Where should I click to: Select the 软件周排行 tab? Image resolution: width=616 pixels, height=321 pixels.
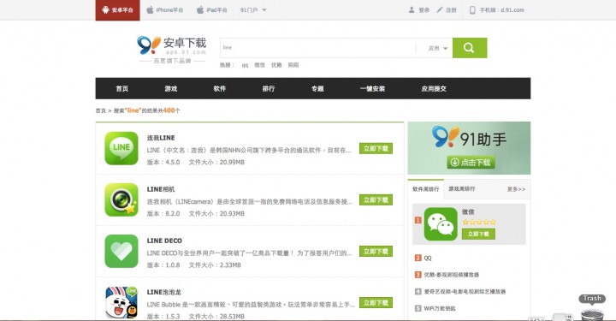pos(426,189)
